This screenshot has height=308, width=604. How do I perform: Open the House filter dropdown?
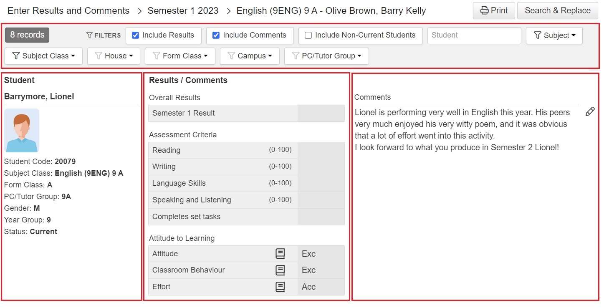(114, 56)
